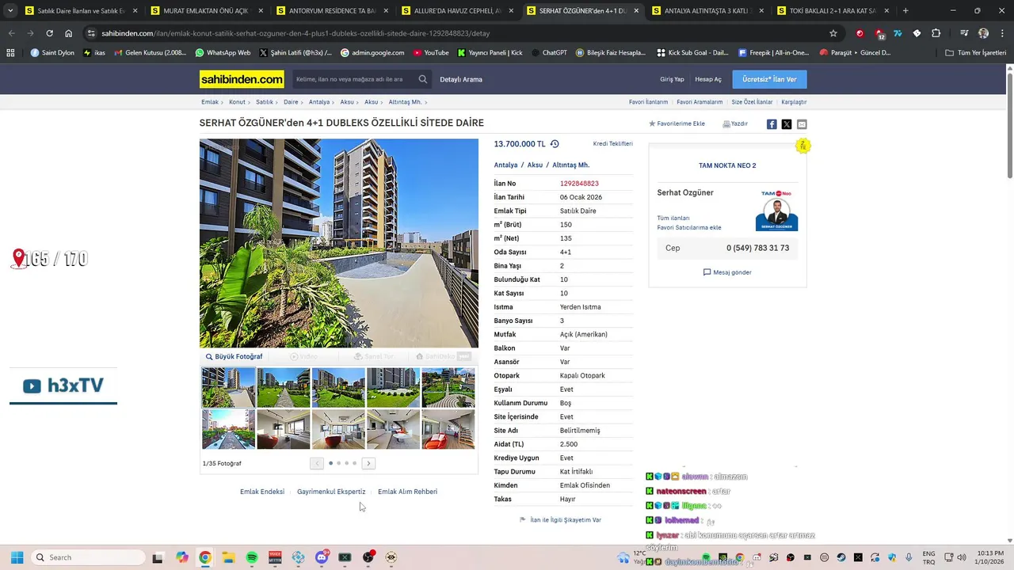The height and width of the screenshot is (570, 1014).
Task: Click the Yazdır printer link
Action: (735, 123)
